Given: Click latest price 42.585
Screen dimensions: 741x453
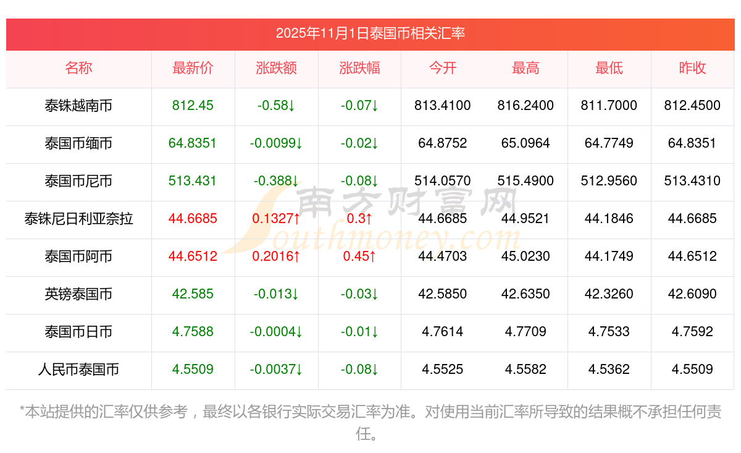Looking at the screenshot, I should pos(193,294).
